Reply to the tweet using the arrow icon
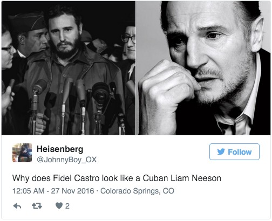The height and width of the screenshot is (221, 272). pos(17,206)
